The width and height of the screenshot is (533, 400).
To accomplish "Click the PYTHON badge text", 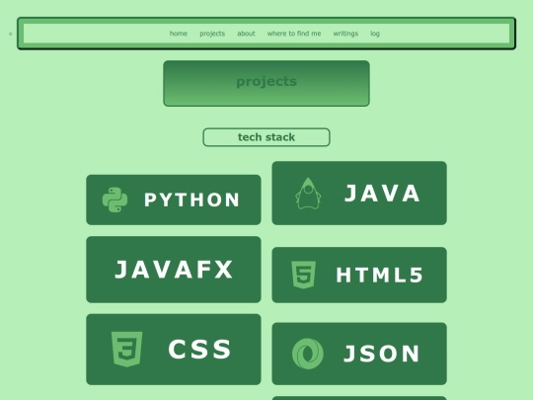I will coord(192,200).
